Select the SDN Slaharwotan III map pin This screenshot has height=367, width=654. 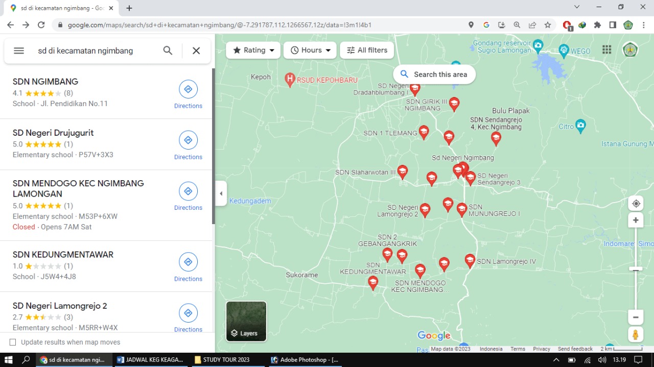click(403, 172)
